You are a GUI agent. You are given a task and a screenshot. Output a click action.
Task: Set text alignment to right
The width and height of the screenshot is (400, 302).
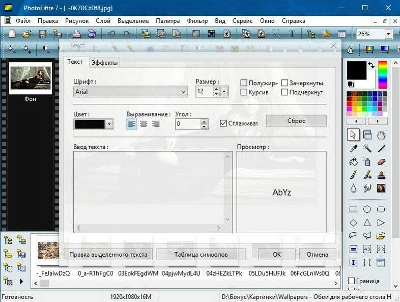tap(156, 124)
